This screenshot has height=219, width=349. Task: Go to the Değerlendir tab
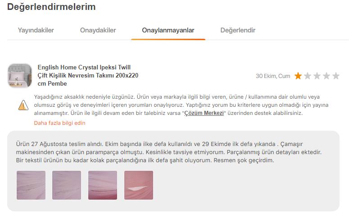tap(238, 30)
